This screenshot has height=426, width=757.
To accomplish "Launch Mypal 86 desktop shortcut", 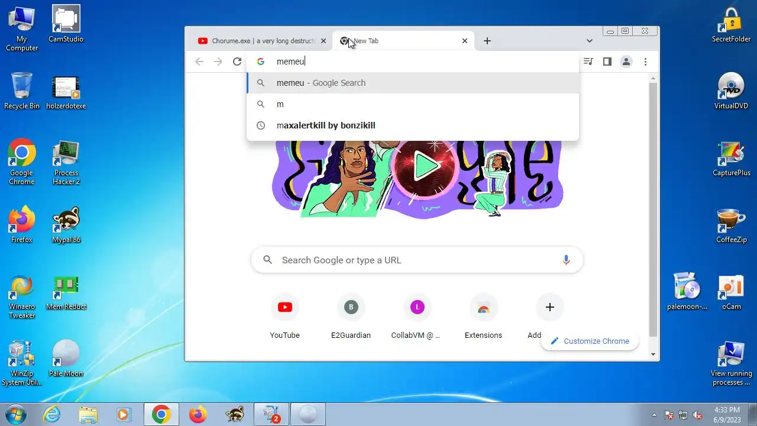I will tap(66, 225).
